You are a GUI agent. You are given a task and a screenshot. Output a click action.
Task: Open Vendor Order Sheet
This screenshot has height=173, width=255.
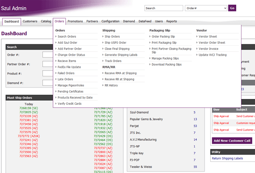point(212,43)
